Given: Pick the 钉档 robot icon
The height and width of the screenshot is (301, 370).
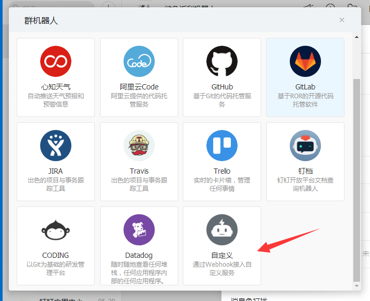Looking at the screenshot, I should (x=305, y=146).
